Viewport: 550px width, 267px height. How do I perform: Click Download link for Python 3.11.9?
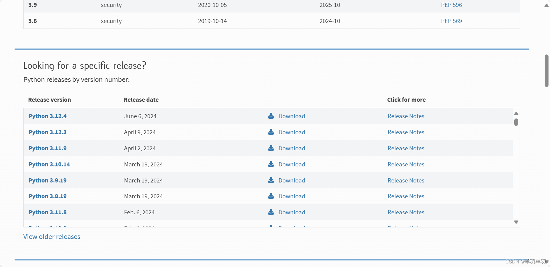tap(292, 148)
